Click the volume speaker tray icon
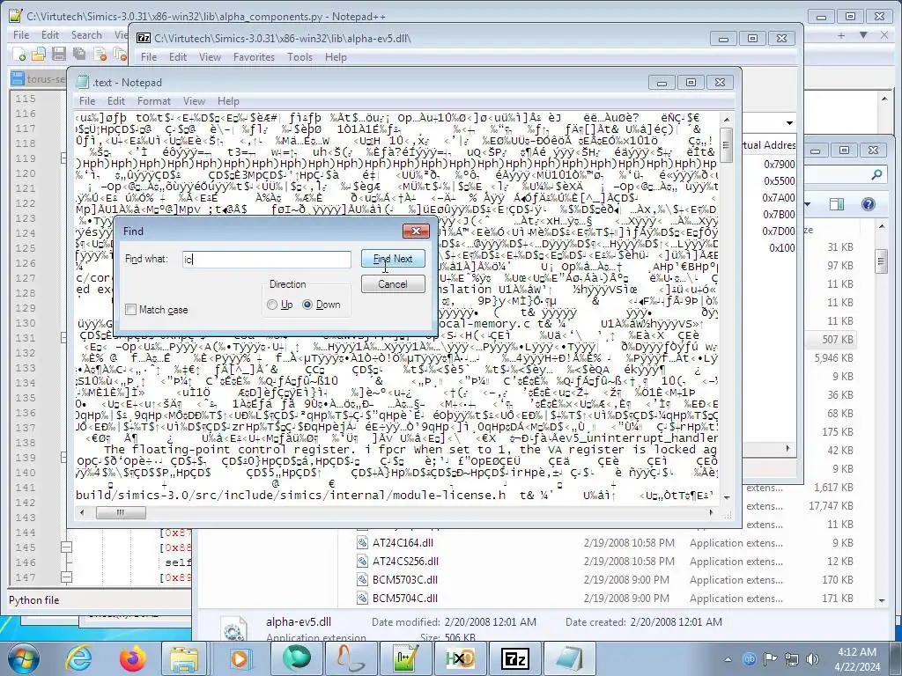Image resolution: width=902 pixels, height=676 pixels. pos(812,659)
